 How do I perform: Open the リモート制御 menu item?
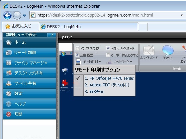(x=30, y=53)
